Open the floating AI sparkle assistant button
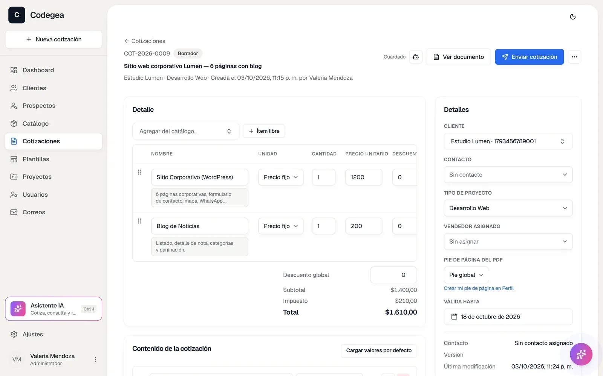Screen dimensions: 603x376 click(581, 354)
